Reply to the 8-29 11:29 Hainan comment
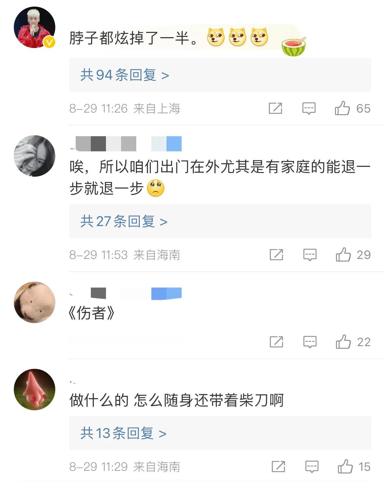 [312, 467]
